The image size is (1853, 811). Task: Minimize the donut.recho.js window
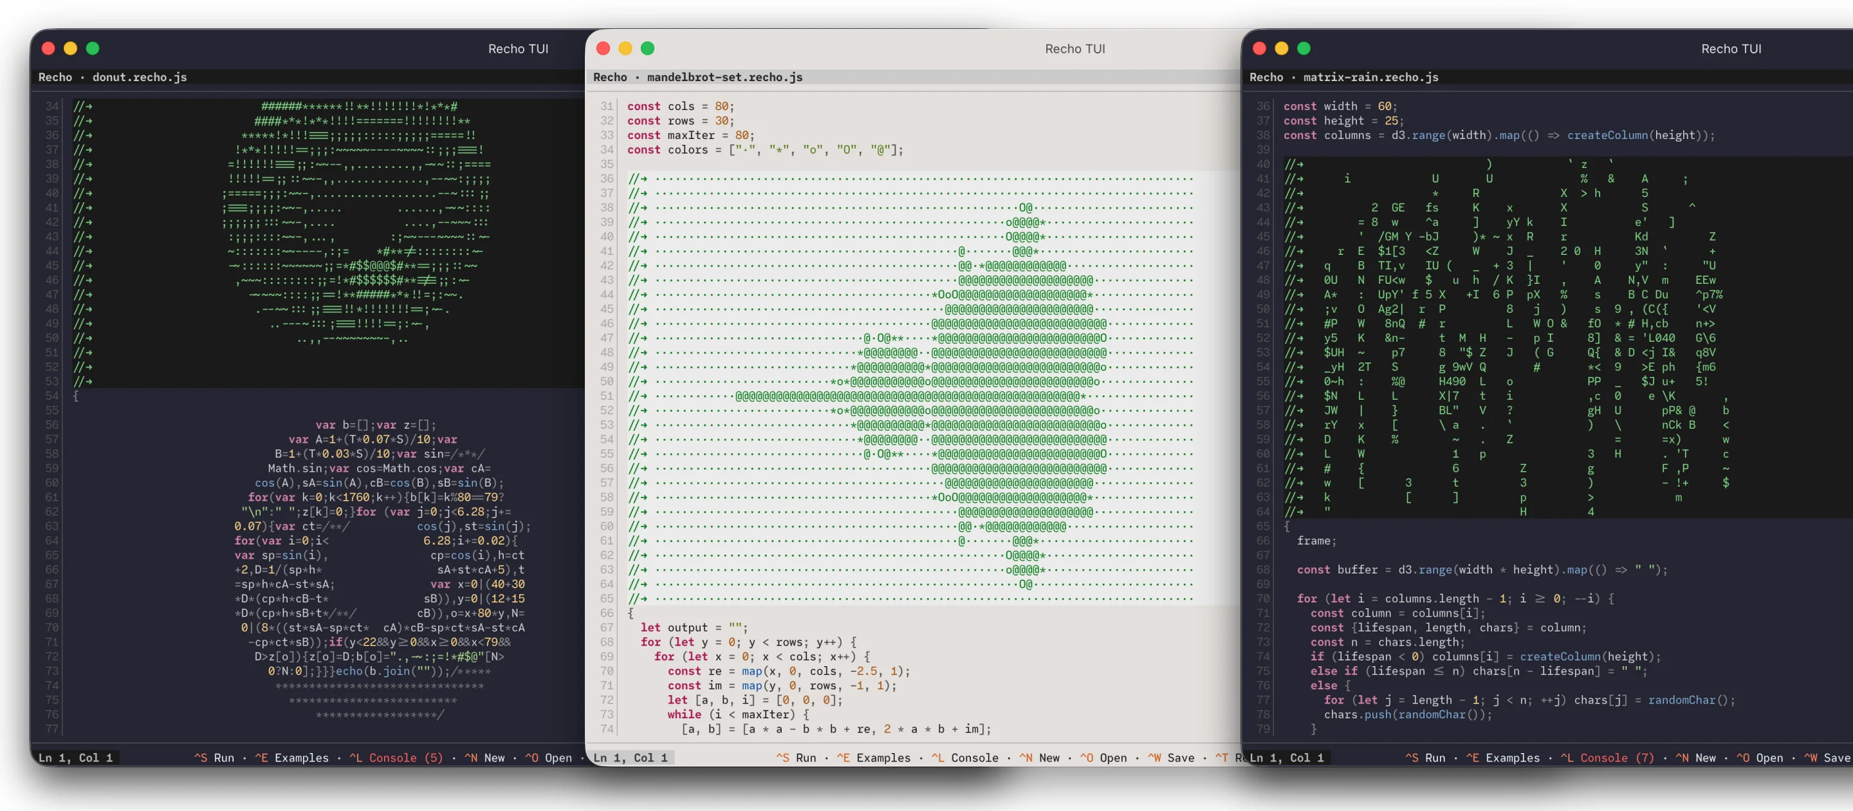[x=71, y=48]
